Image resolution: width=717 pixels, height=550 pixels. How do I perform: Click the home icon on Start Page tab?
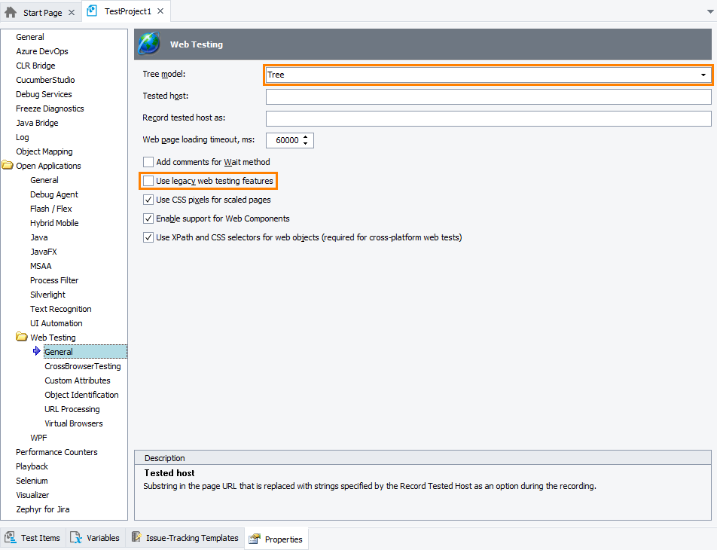11,11
